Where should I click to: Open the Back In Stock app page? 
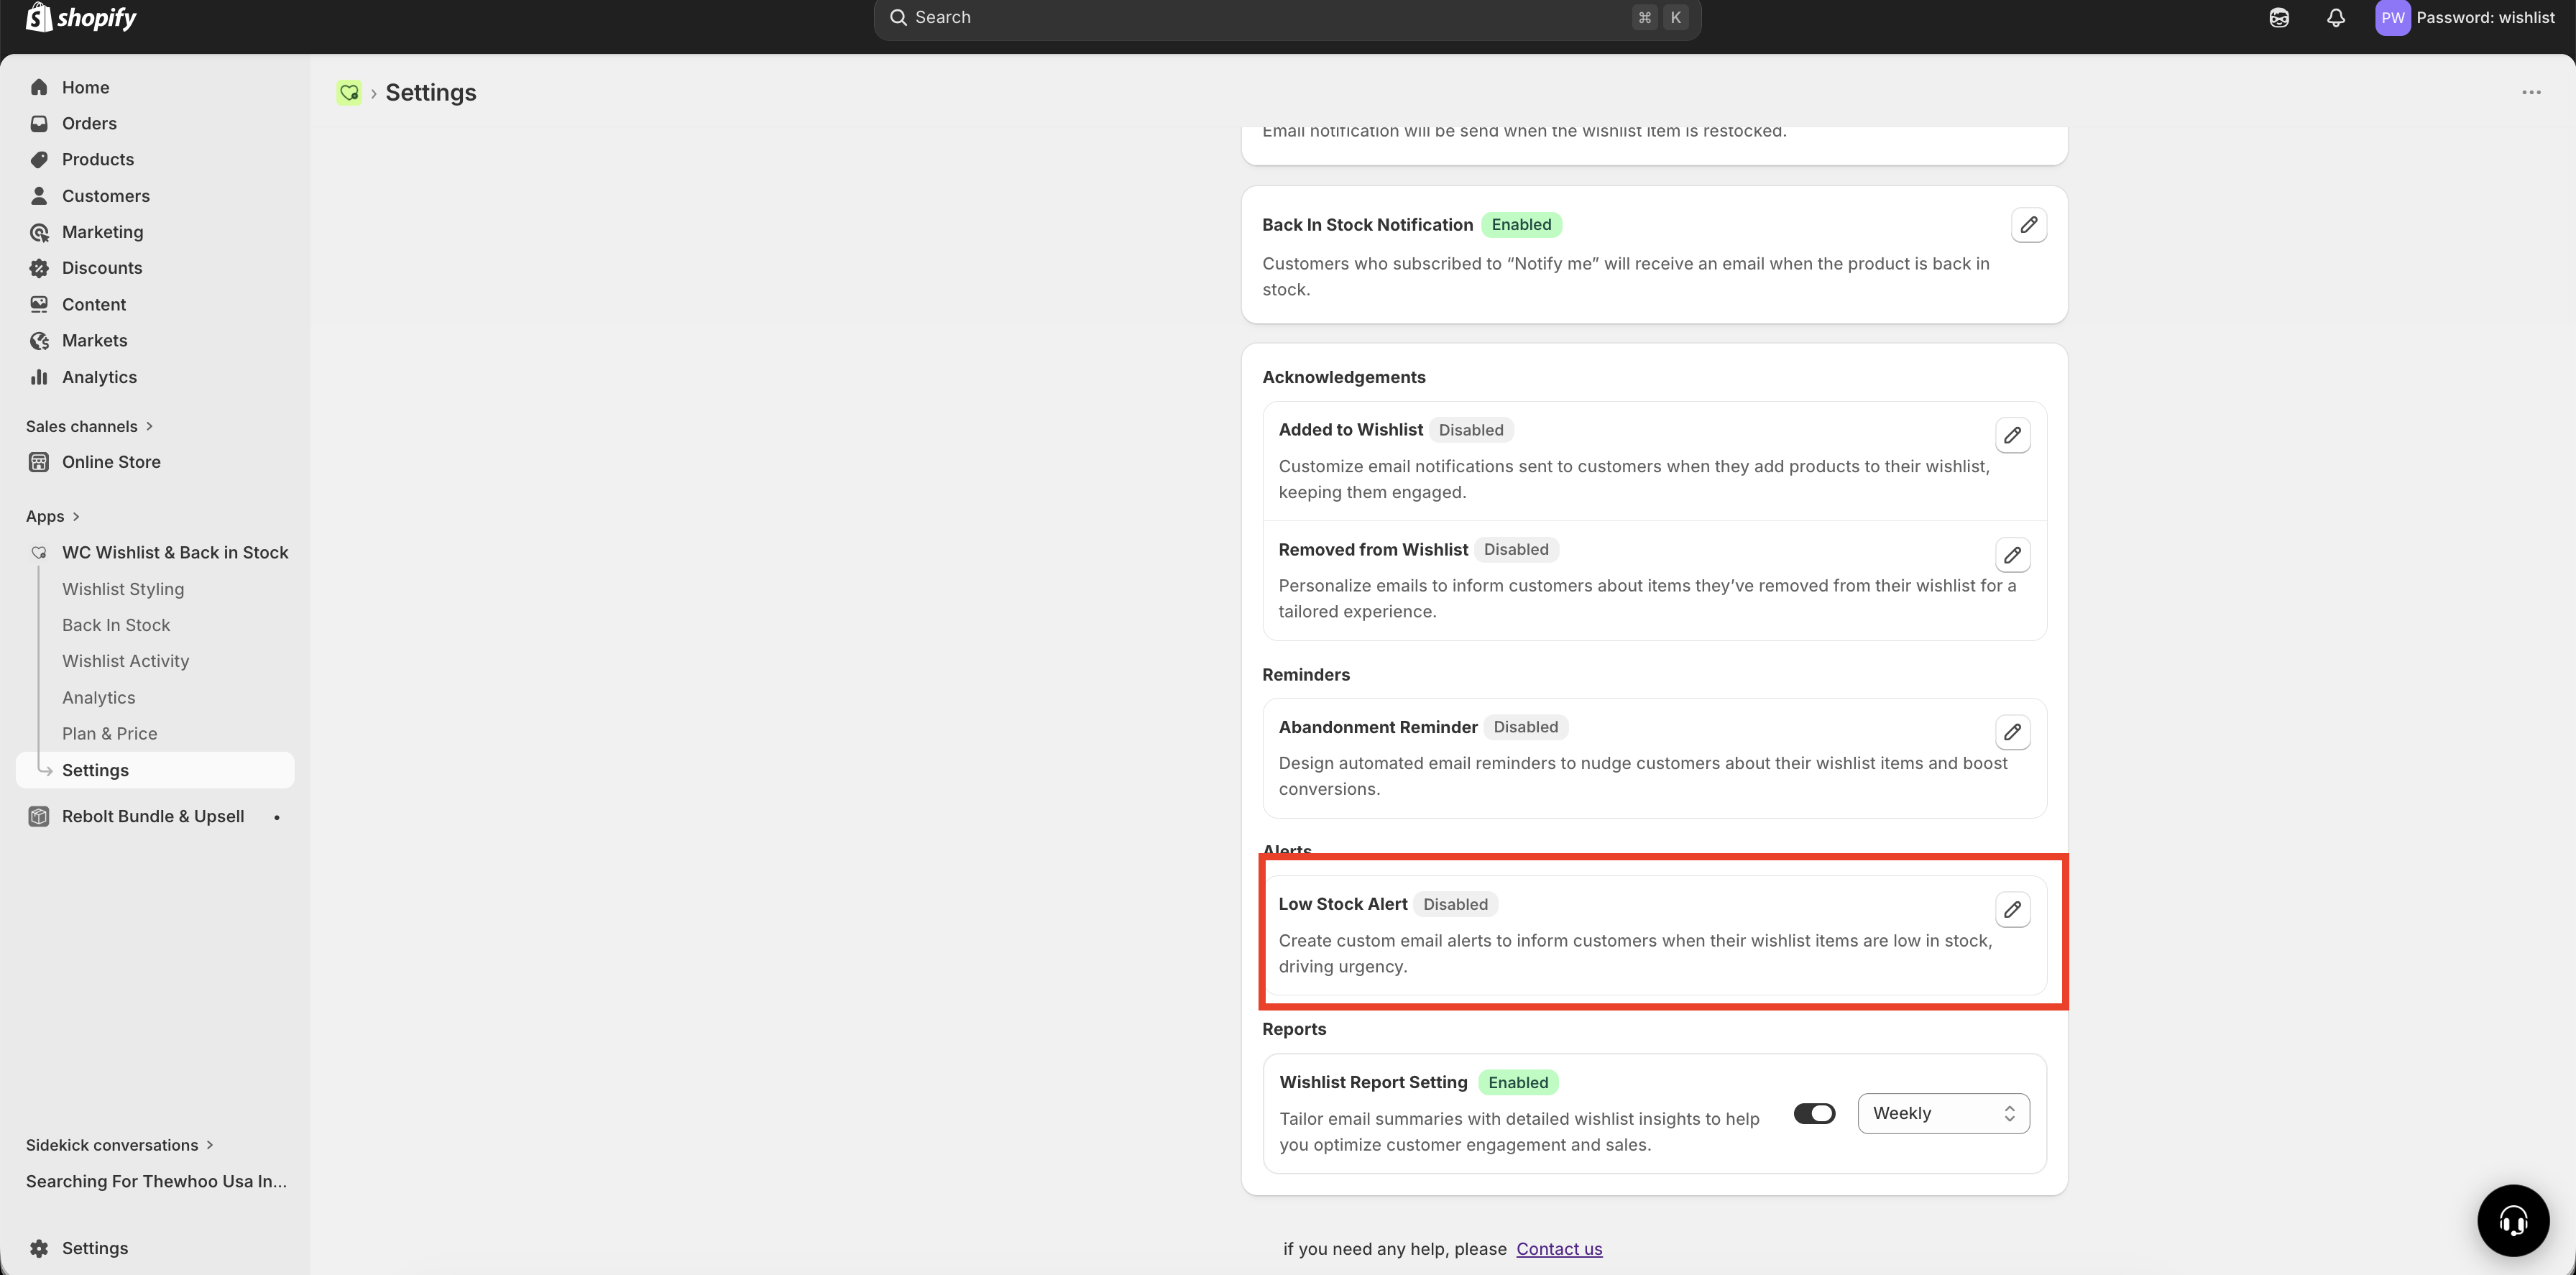[116, 625]
